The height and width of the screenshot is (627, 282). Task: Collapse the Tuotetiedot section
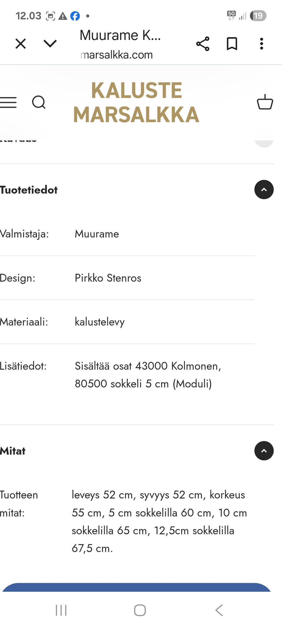(263, 190)
